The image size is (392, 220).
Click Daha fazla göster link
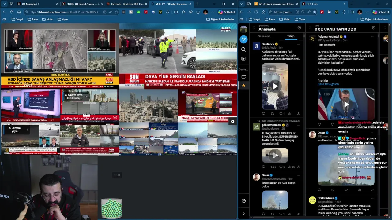pos(328,84)
